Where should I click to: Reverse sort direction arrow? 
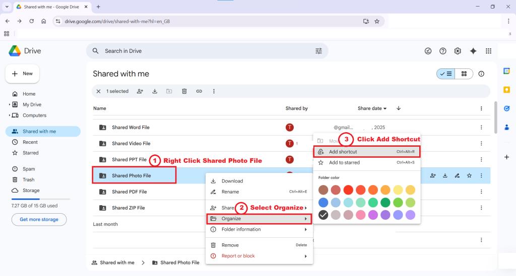tap(399, 109)
